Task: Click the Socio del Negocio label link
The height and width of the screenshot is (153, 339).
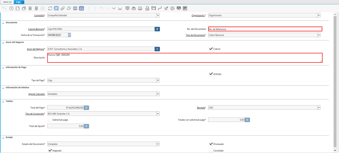Action: click(x=35, y=49)
